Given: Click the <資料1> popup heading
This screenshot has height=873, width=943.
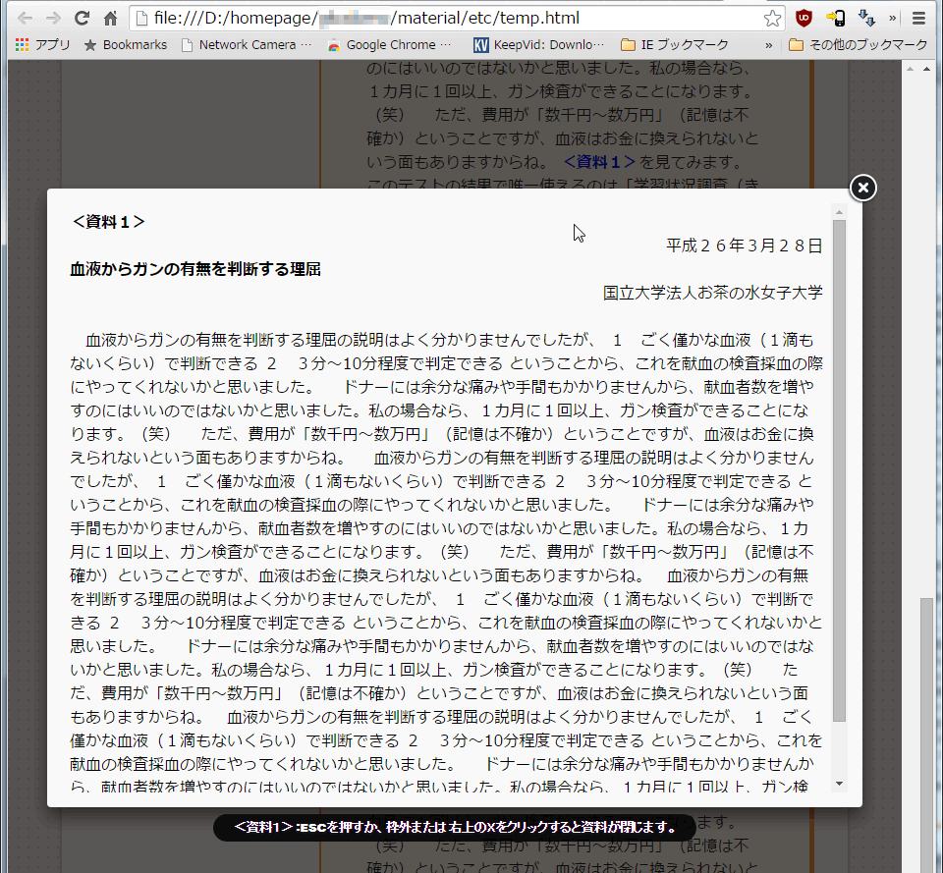Looking at the screenshot, I should pyautogui.click(x=108, y=222).
